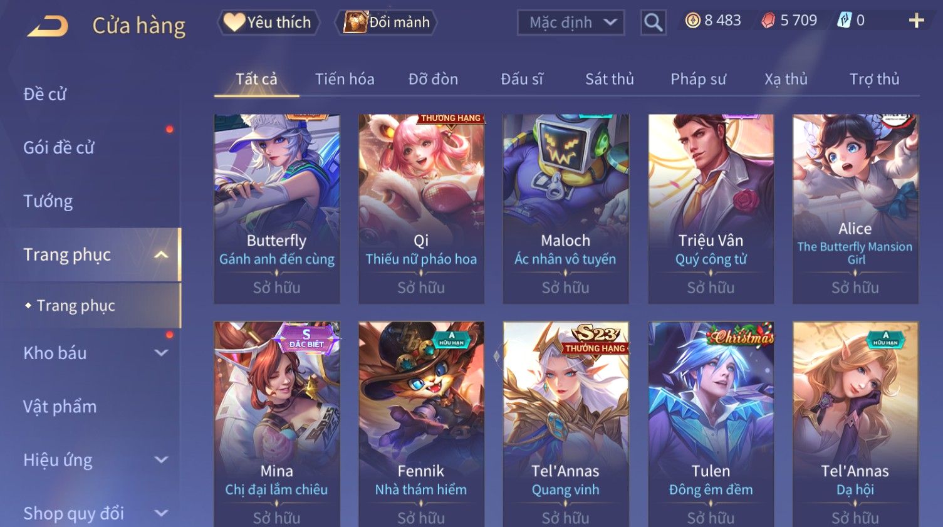
Task: Switch to the Tiến hóa tab
Action: tap(345, 79)
